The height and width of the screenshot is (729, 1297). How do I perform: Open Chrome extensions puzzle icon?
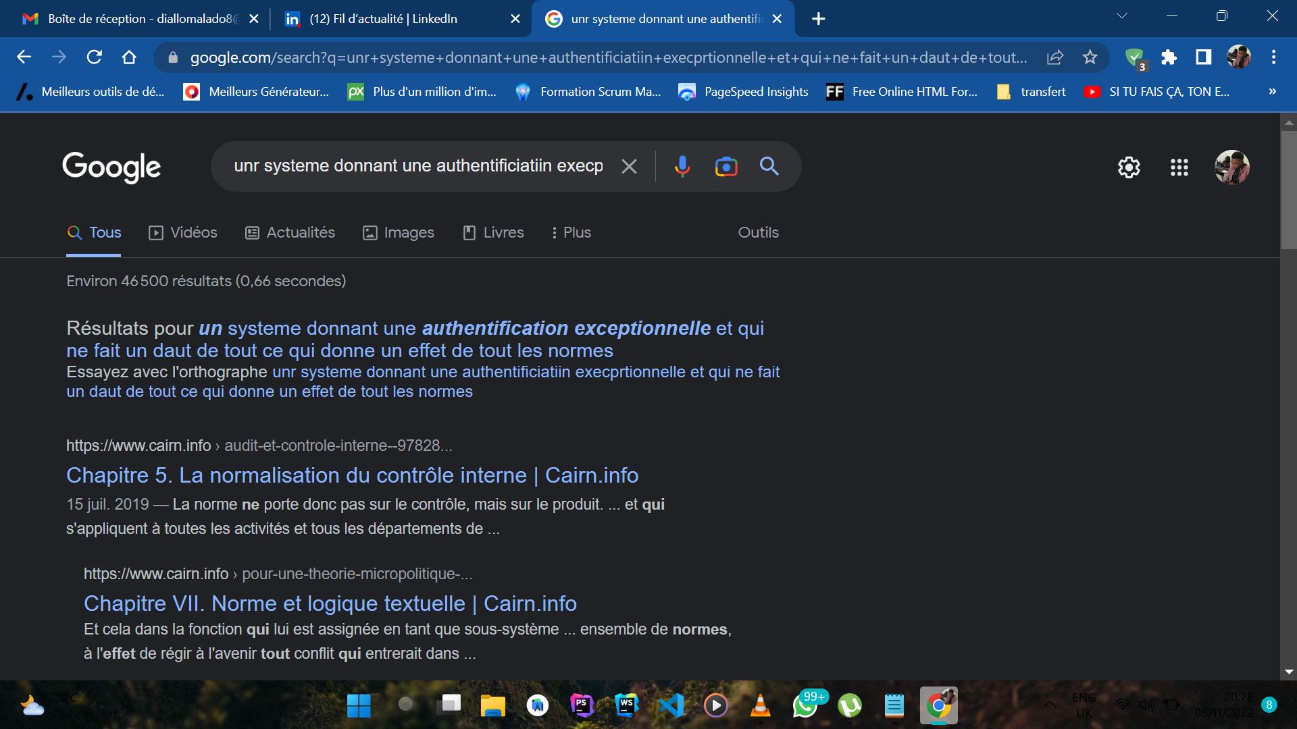[1169, 57]
